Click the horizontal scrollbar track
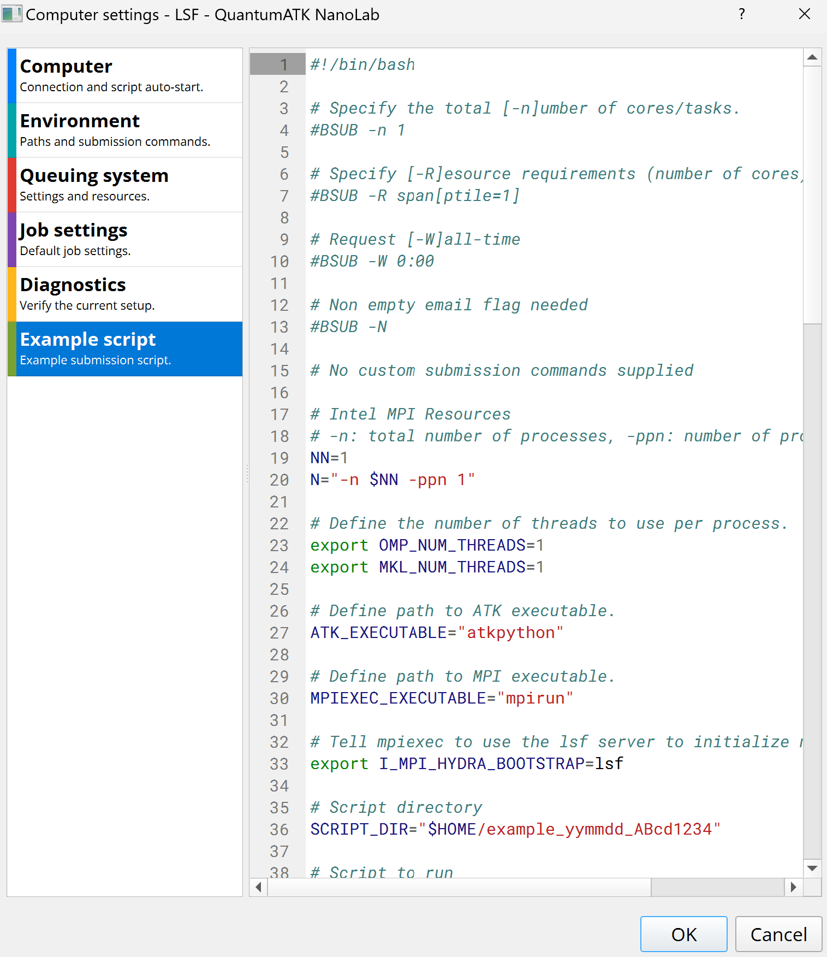Viewport: 827px width, 957px height. coord(718,887)
